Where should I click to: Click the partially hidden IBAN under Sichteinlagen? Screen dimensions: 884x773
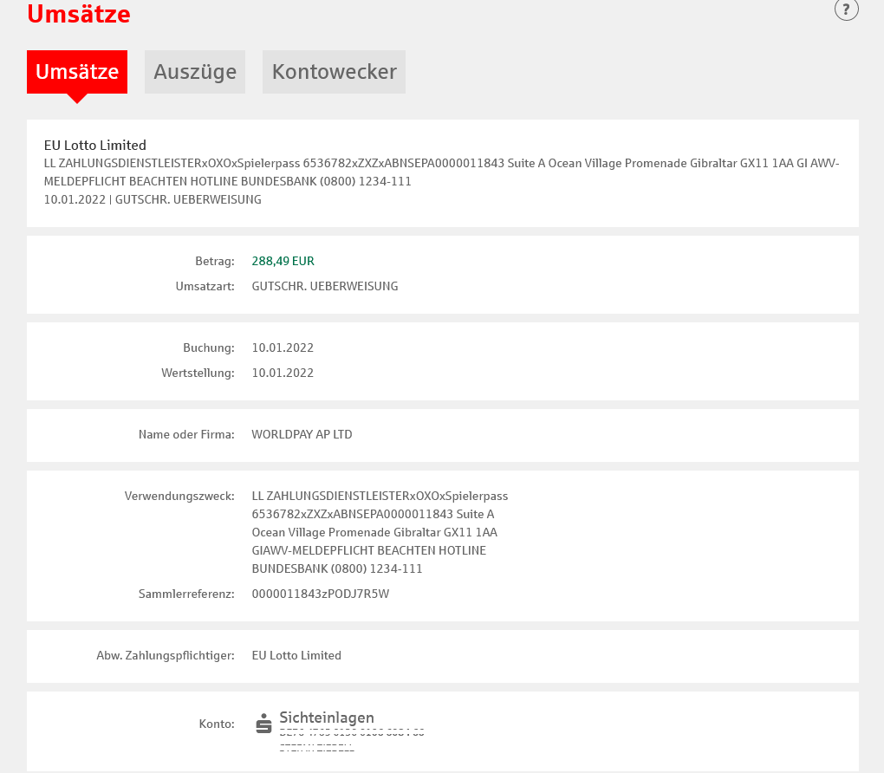[351, 732]
